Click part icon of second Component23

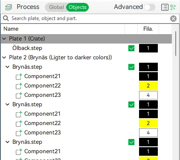click(x=19, y=133)
